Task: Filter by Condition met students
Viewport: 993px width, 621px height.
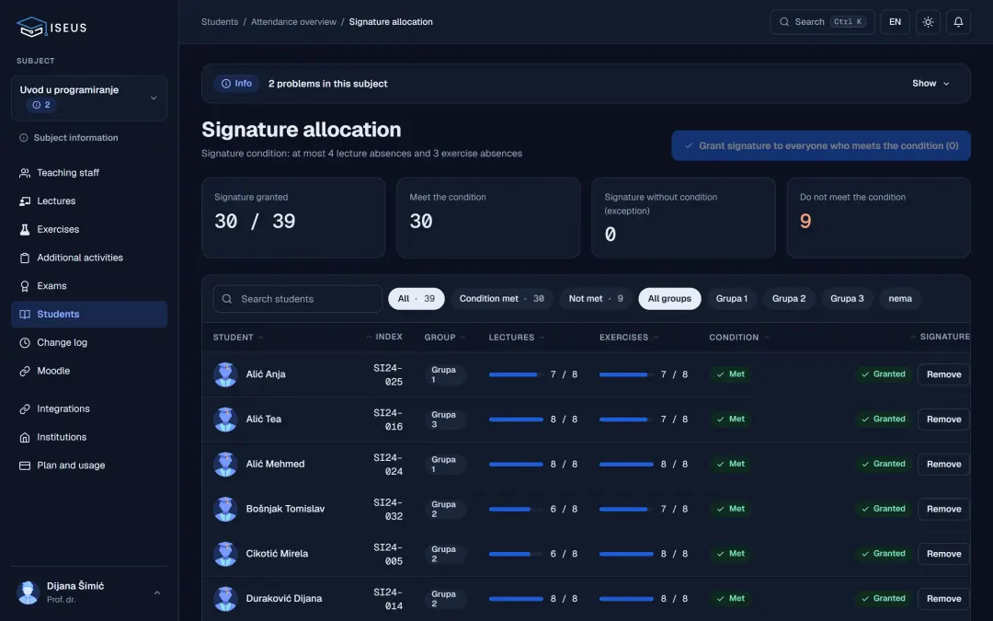Action: click(x=502, y=299)
